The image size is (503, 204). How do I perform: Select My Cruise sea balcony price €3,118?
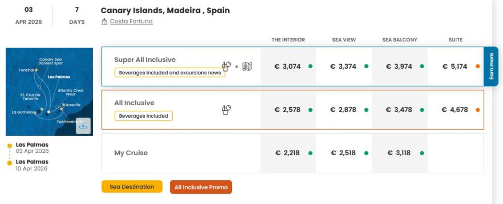coord(399,153)
